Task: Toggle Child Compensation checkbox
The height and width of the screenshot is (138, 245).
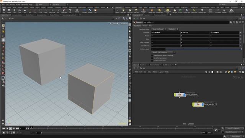Action: 152,58
